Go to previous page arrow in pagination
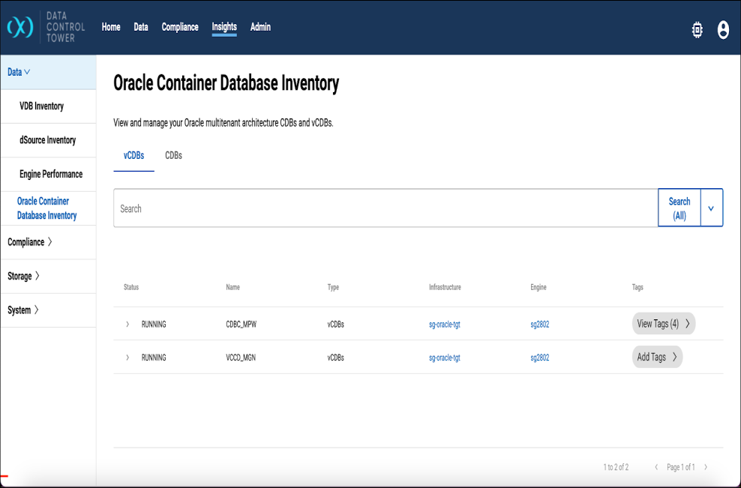The height and width of the screenshot is (488, 741). (656, 467)
